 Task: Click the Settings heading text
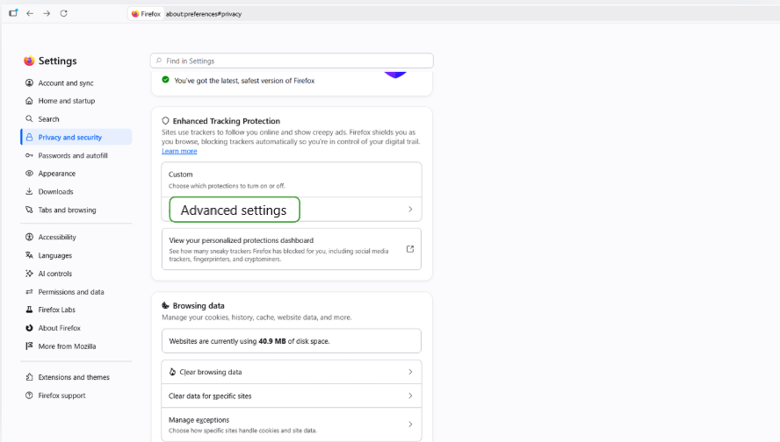58,61
